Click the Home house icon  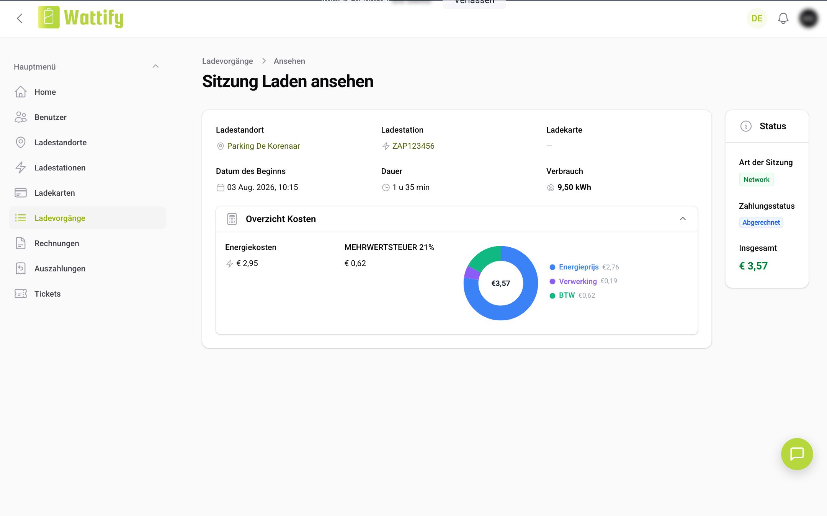(21, 92)
